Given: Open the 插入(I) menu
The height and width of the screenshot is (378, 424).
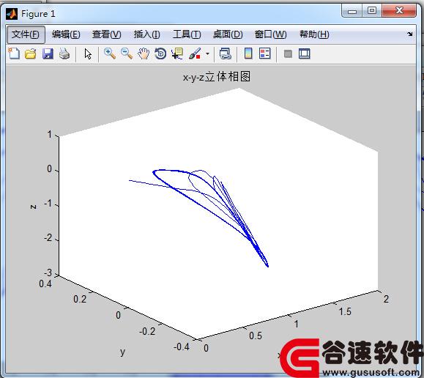Looking at the screenshot, I should (147, 34).
